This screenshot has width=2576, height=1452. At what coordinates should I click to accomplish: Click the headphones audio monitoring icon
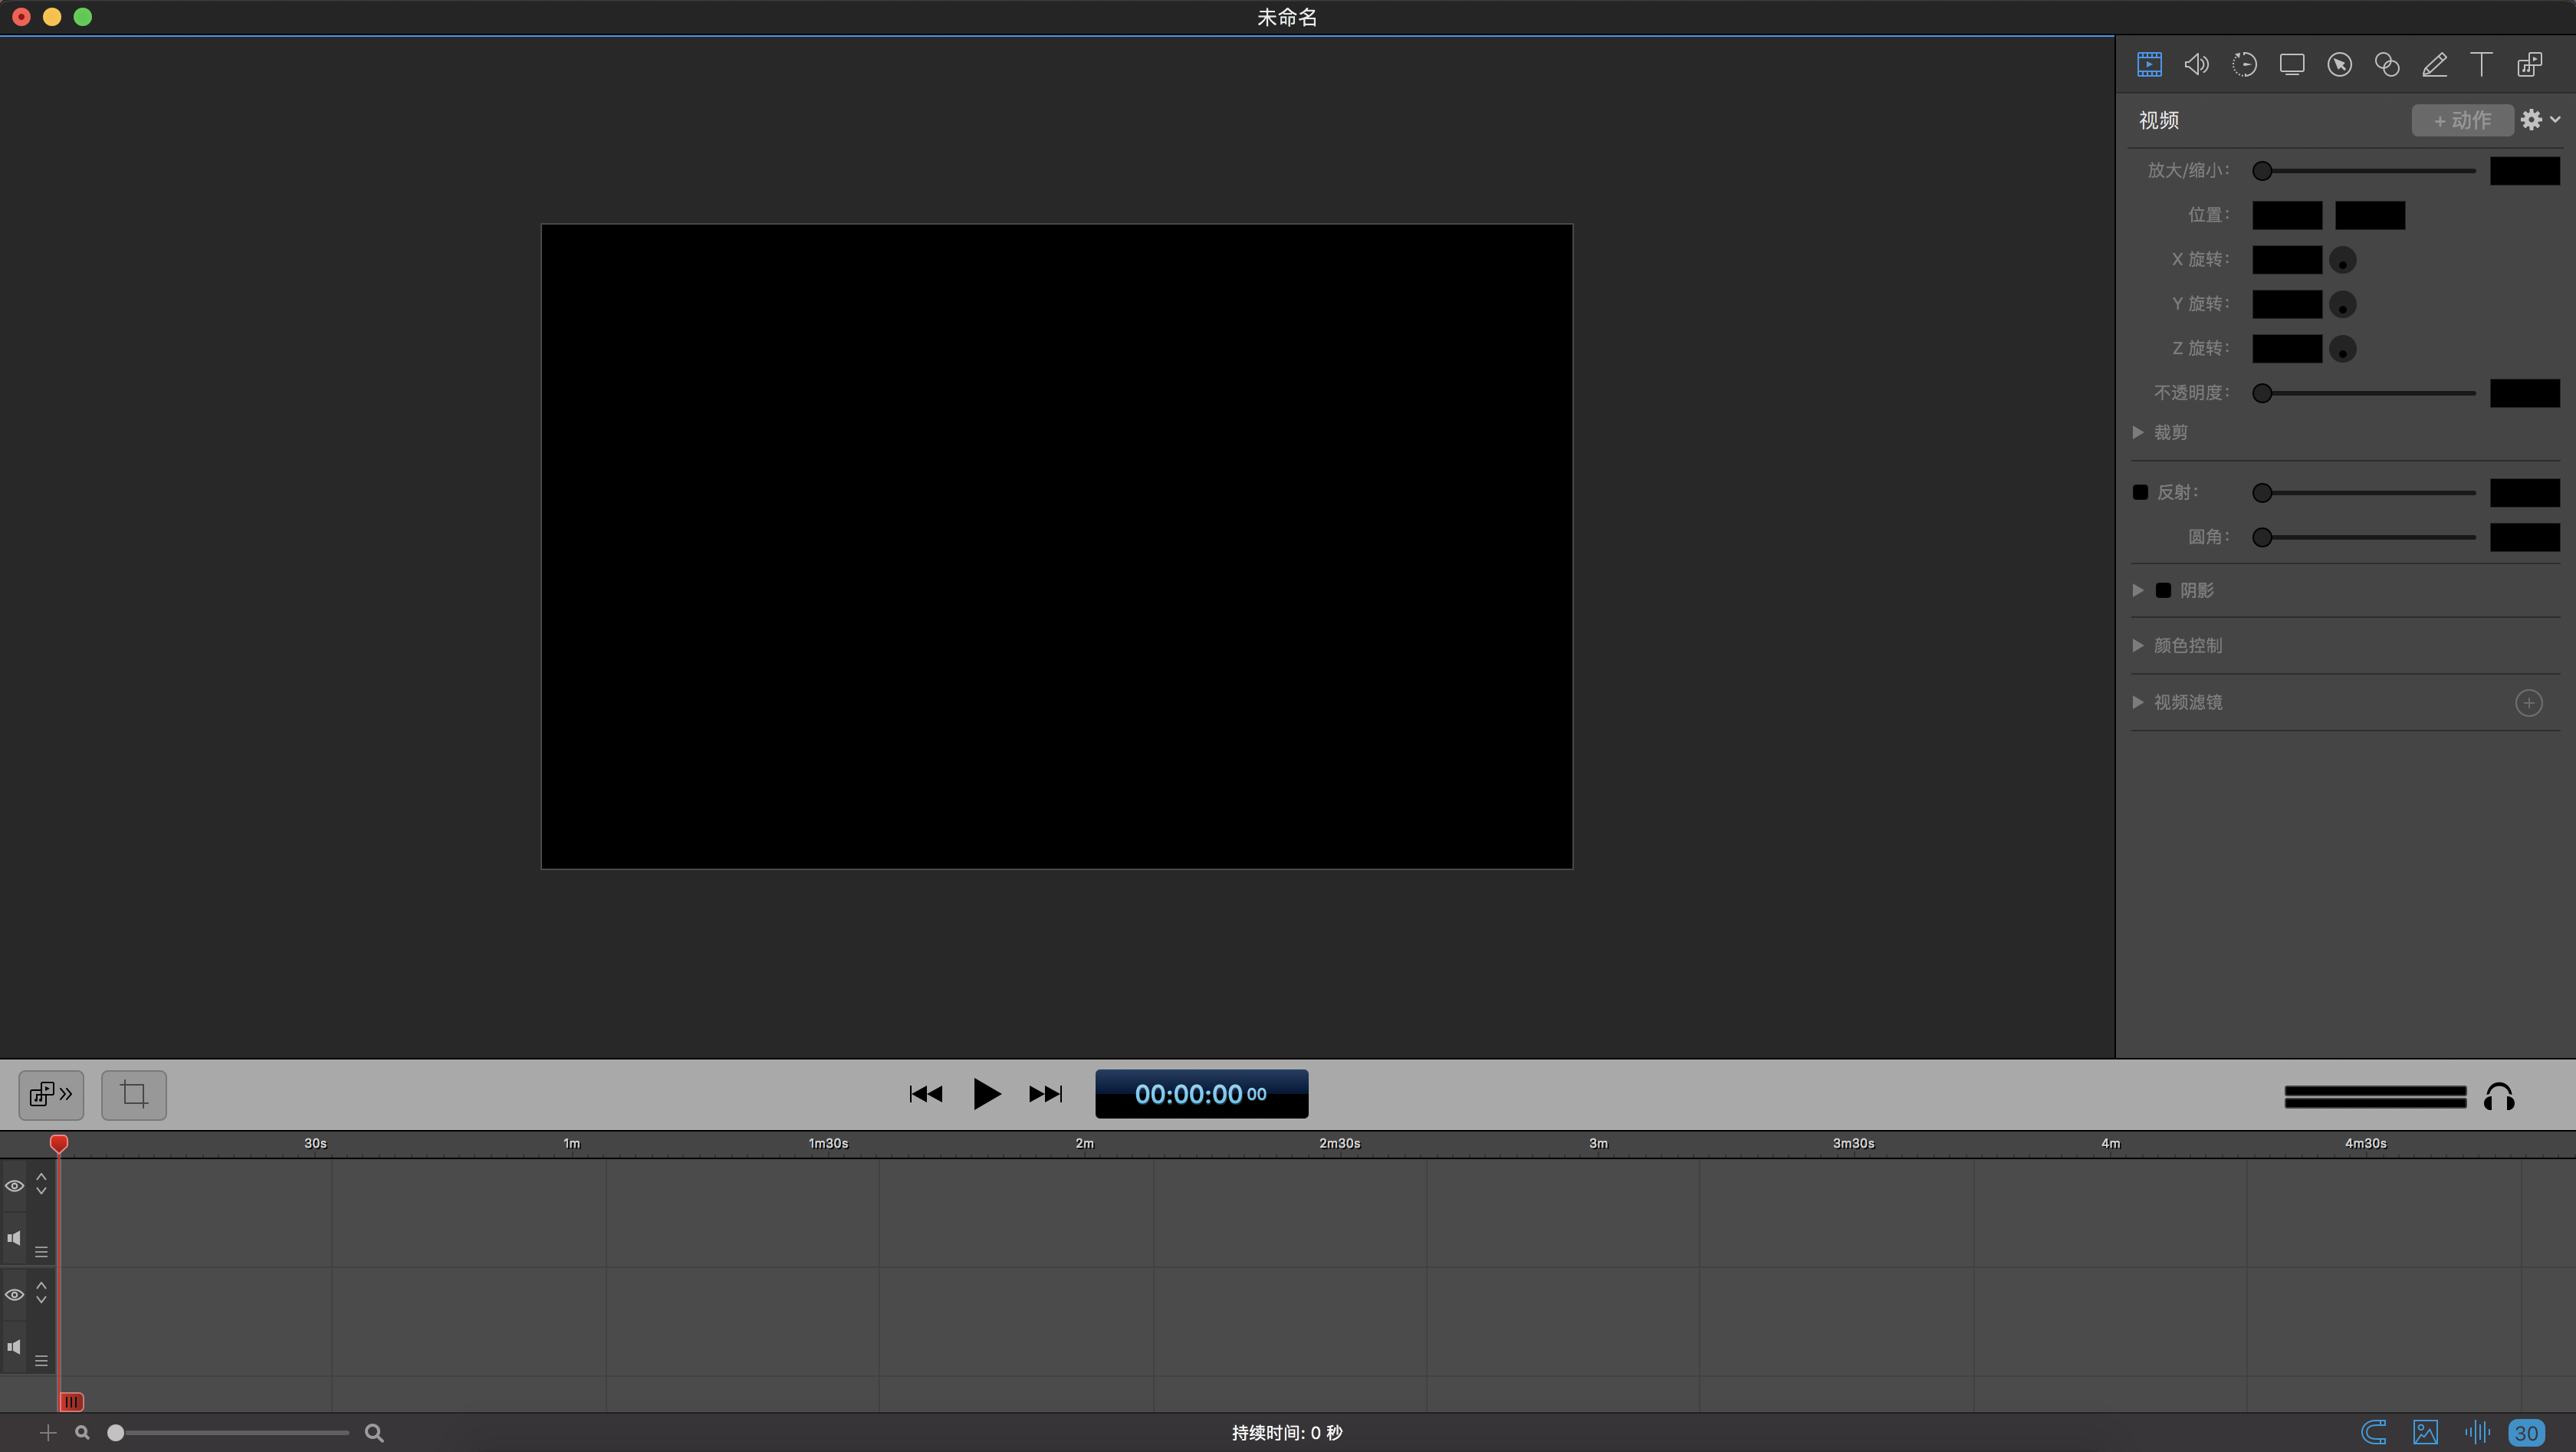2498,1097
